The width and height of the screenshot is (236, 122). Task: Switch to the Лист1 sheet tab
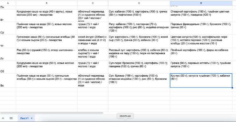[x=24, y=118]
